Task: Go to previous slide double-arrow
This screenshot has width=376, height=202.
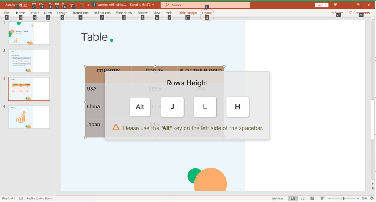Action: point(373,184)
